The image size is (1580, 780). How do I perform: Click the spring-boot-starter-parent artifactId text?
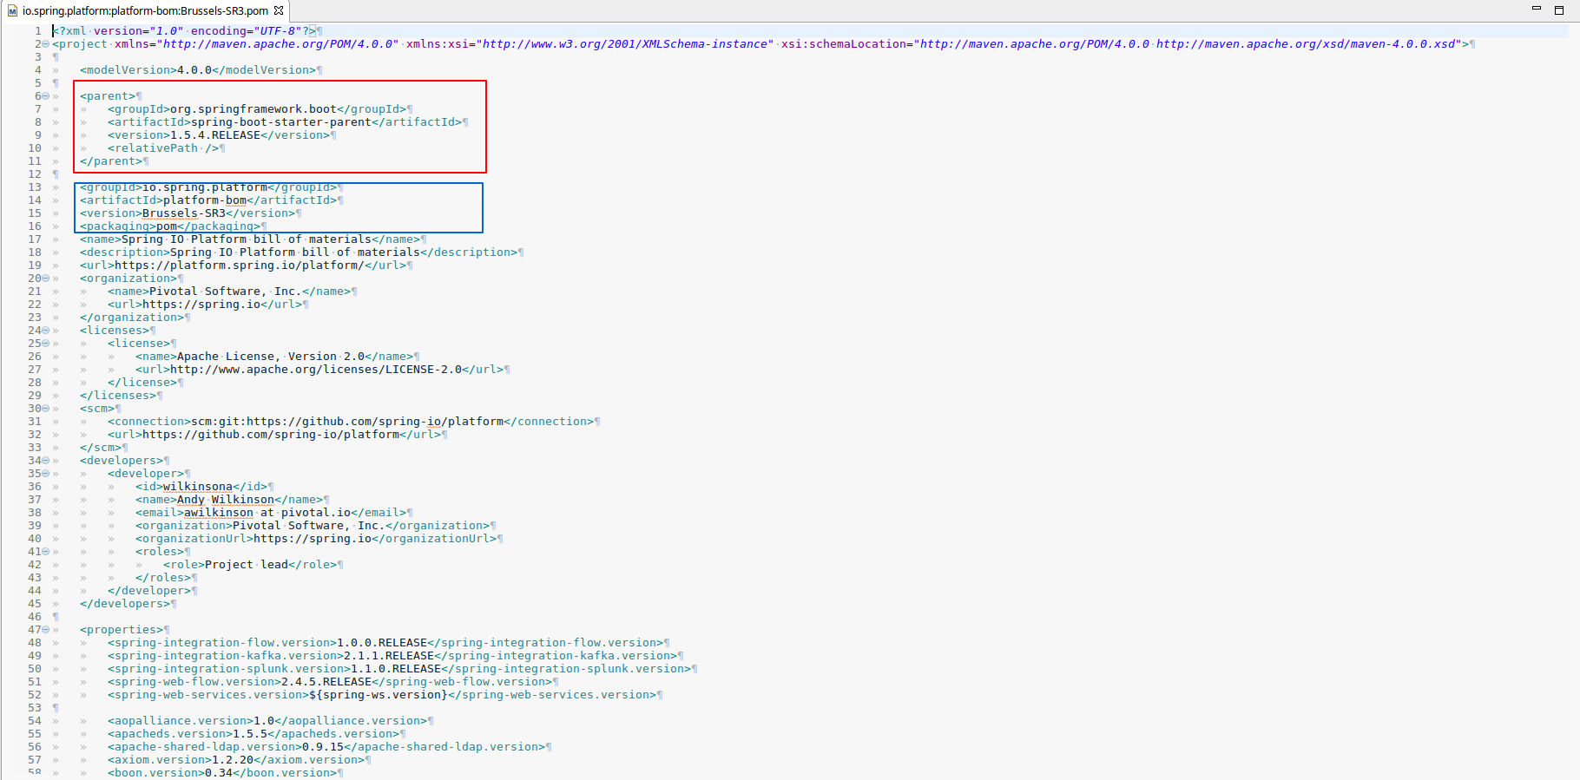(281, 122)
